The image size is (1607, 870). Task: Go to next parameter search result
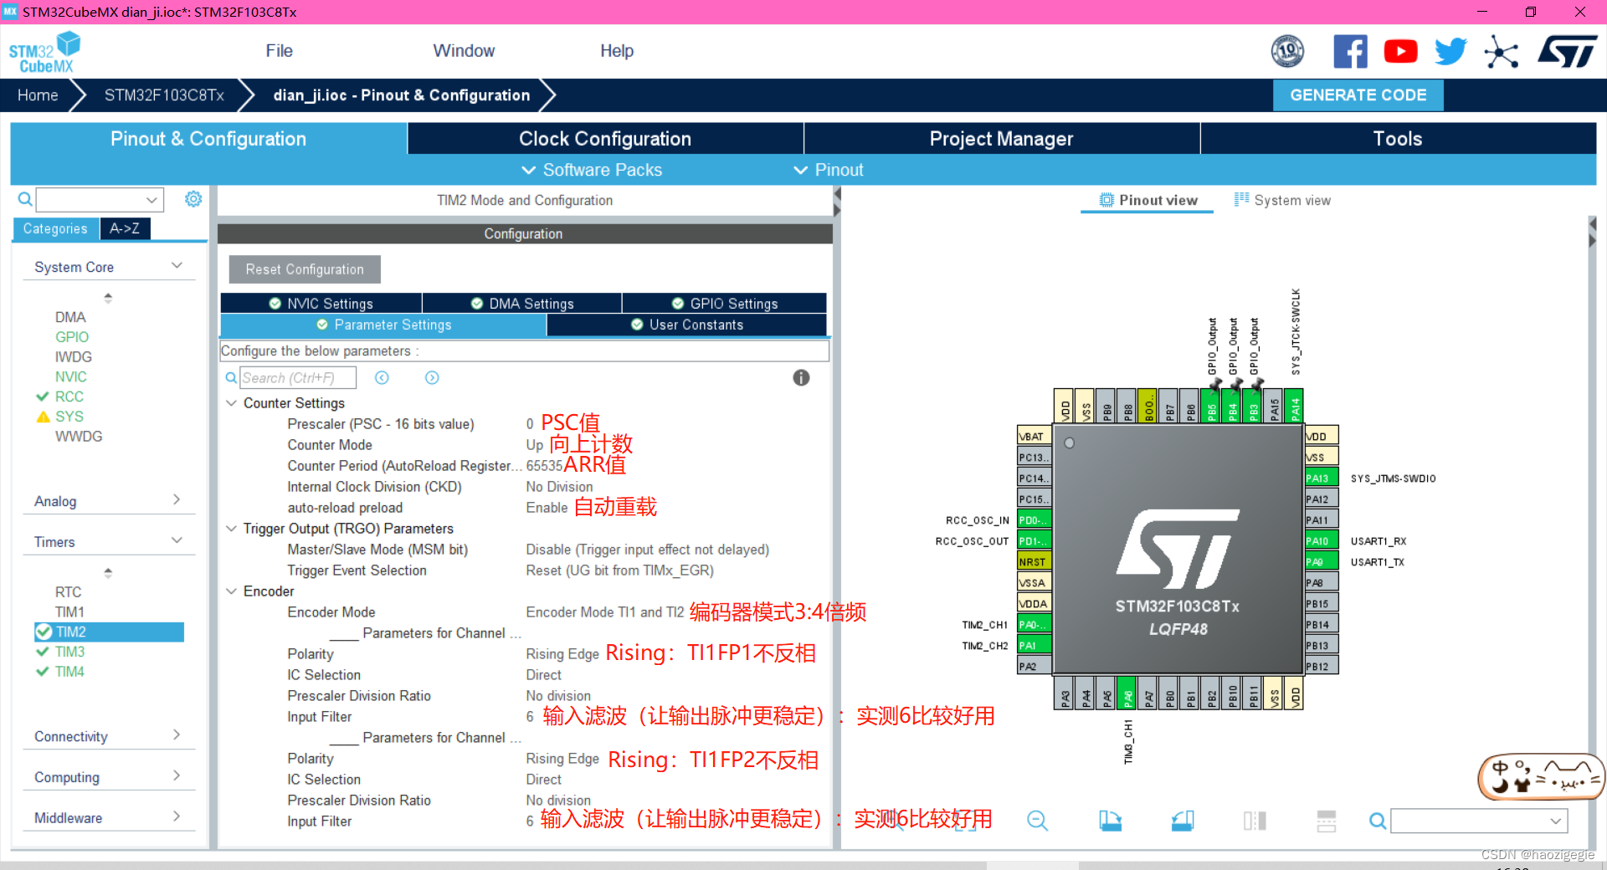click(432, 378)
